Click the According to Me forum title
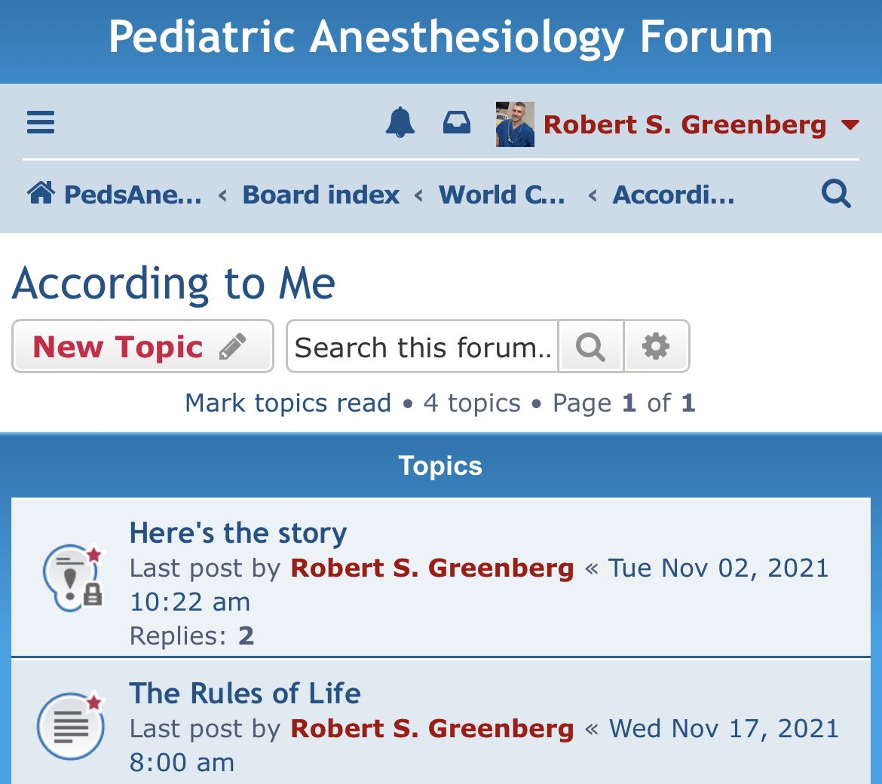Screen dimensions: 882x784 coord(174,283)
